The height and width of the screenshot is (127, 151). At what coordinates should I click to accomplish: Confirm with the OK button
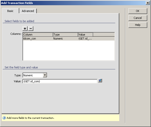click(137, 11)
